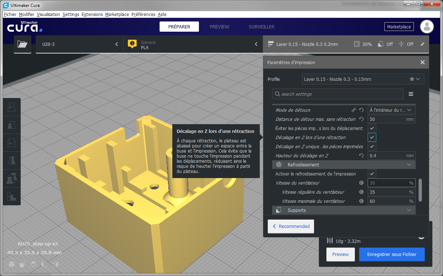Open the Extensions menu

click(92, 15)
